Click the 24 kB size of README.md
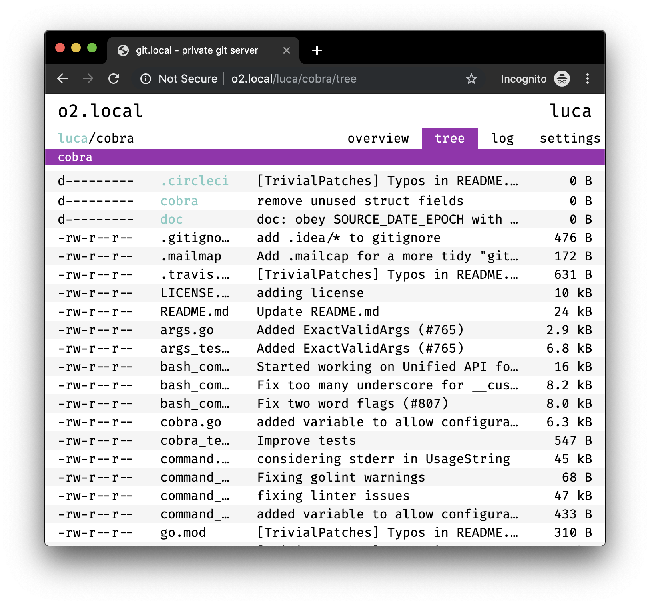This screenshot has width=650, height=605. 573,312
